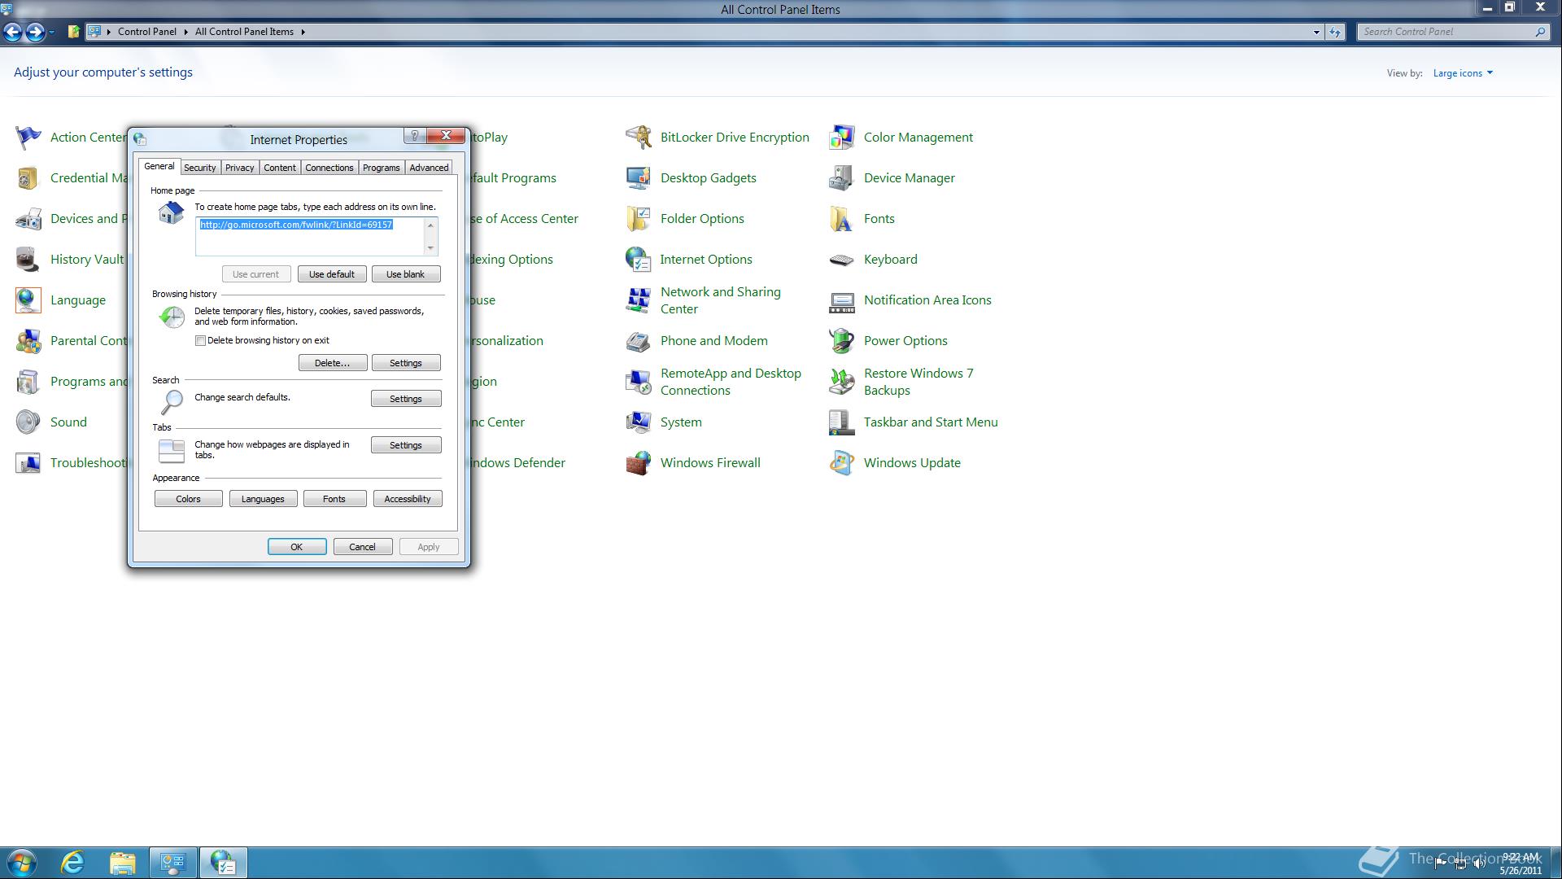Open the Windows Update icon
Image resolution: width=1562 pixels, height=879 pixels.
841,463
